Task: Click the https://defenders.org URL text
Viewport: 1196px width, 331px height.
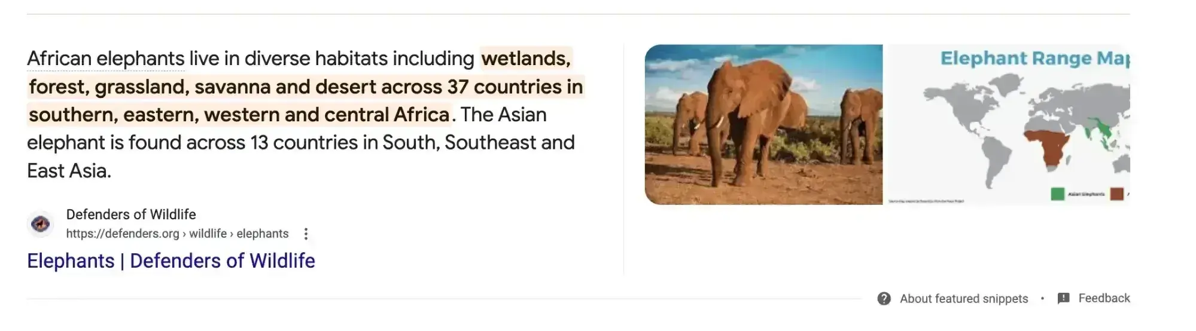Action: click(123, 234)
